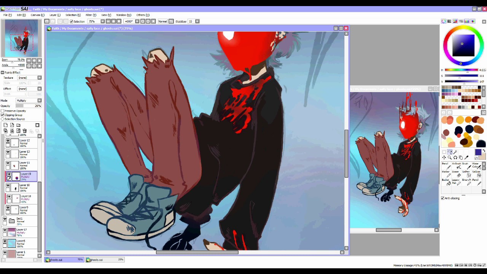Open the File menu
The height and width of the screenshot is (274, 487).
point(7,15)
